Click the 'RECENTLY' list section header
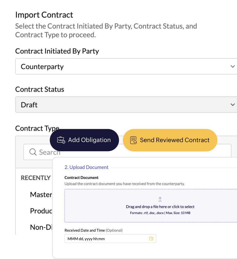The height and width of the screenshot is (259, 237). [36, 178]
